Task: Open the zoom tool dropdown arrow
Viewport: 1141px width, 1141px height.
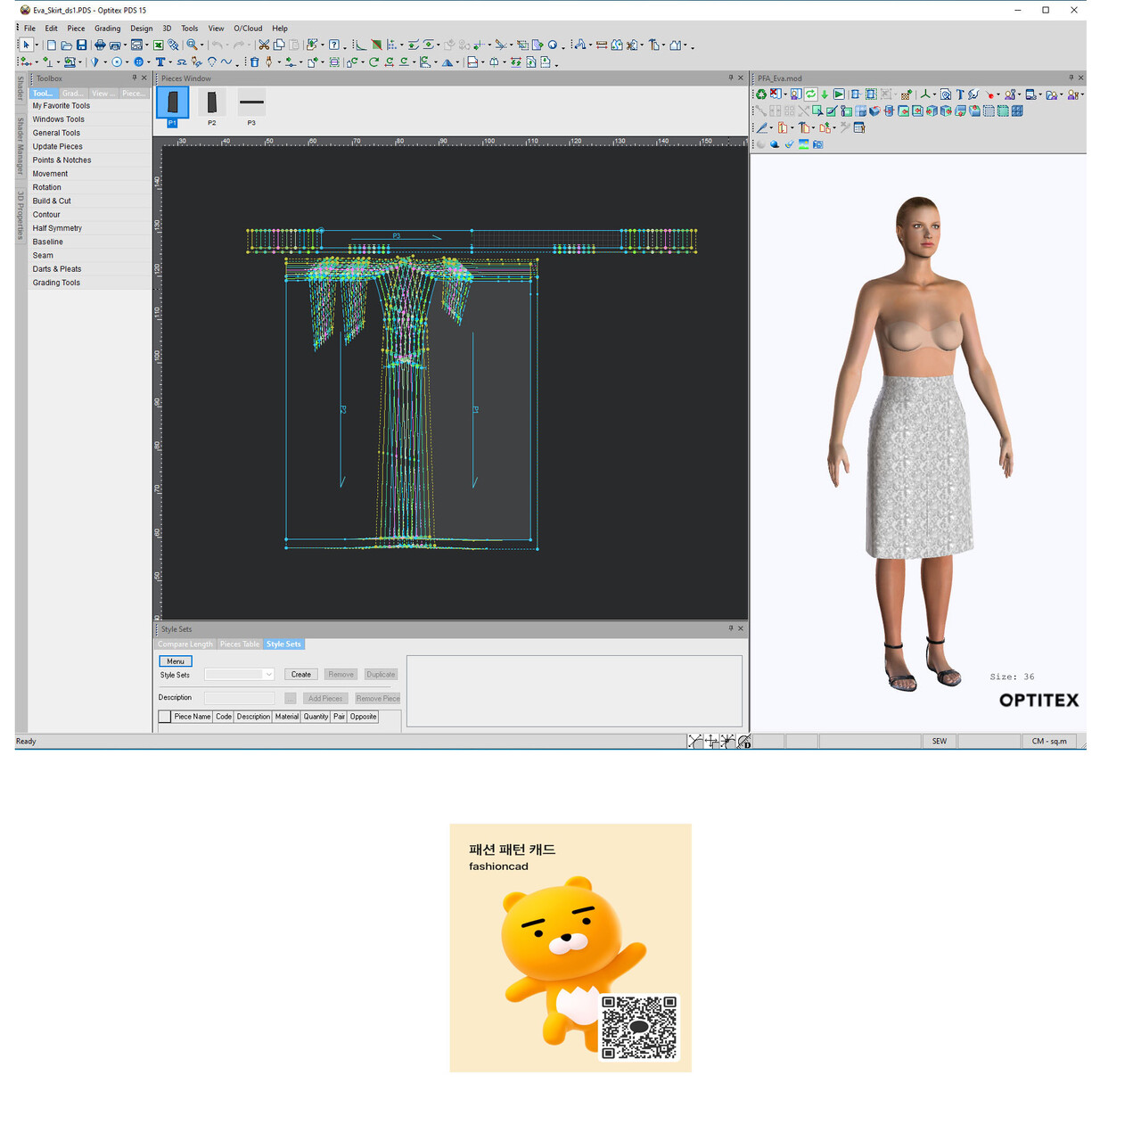Action: tap(202, 45)
